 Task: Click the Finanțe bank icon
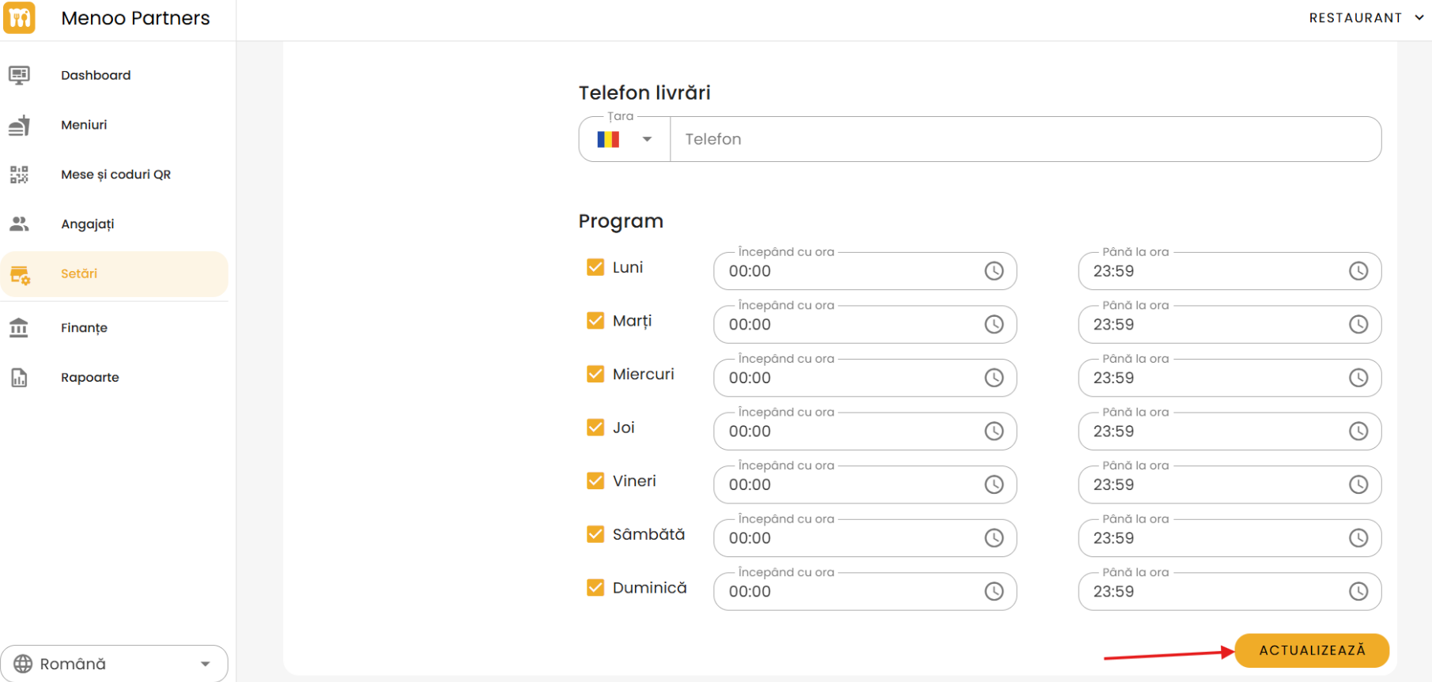tap(19, 327)
